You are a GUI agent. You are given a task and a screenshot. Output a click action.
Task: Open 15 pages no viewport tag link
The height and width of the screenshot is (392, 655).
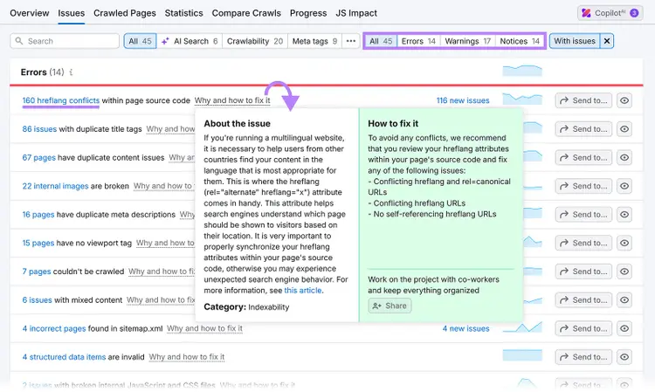click(38, 243)
